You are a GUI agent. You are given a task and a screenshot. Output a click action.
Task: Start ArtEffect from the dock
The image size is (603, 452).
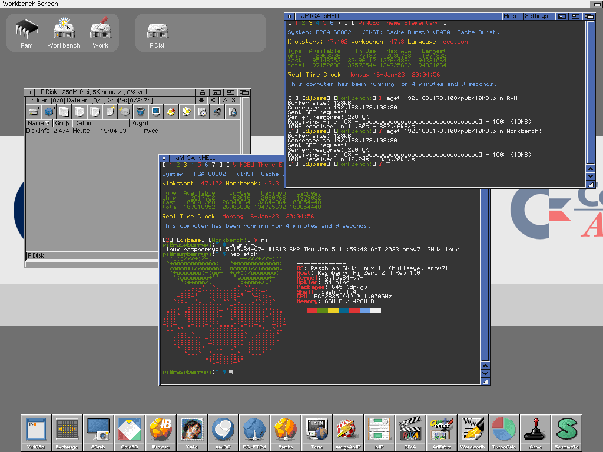[x=442, y=432]
